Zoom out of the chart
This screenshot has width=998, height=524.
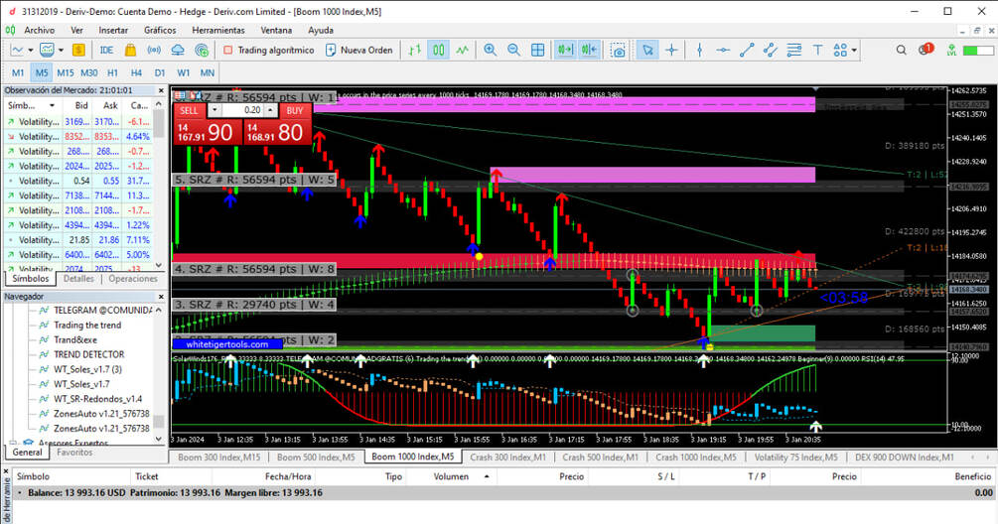pyautogui.click(x=513, y=50)
